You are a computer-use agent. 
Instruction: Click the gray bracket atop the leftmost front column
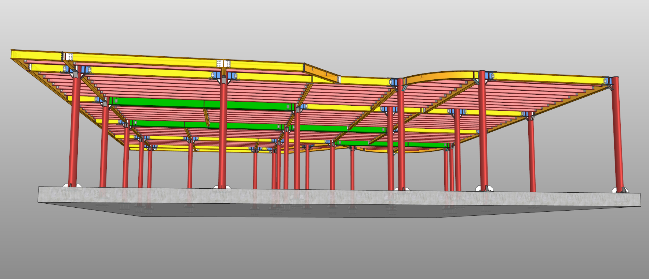75,75
